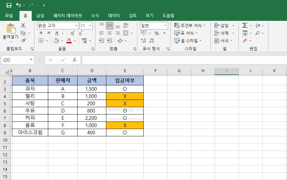Select orange X cell for 젤리
This screenshot has height=180, width=287.
click(125, 96)
